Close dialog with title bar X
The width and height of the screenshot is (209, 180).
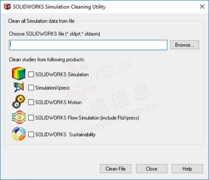(202, 7)
